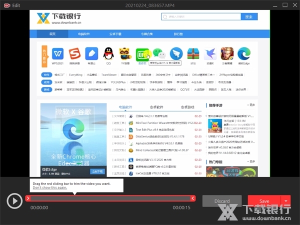Click the Everything link in the preview

76,75
